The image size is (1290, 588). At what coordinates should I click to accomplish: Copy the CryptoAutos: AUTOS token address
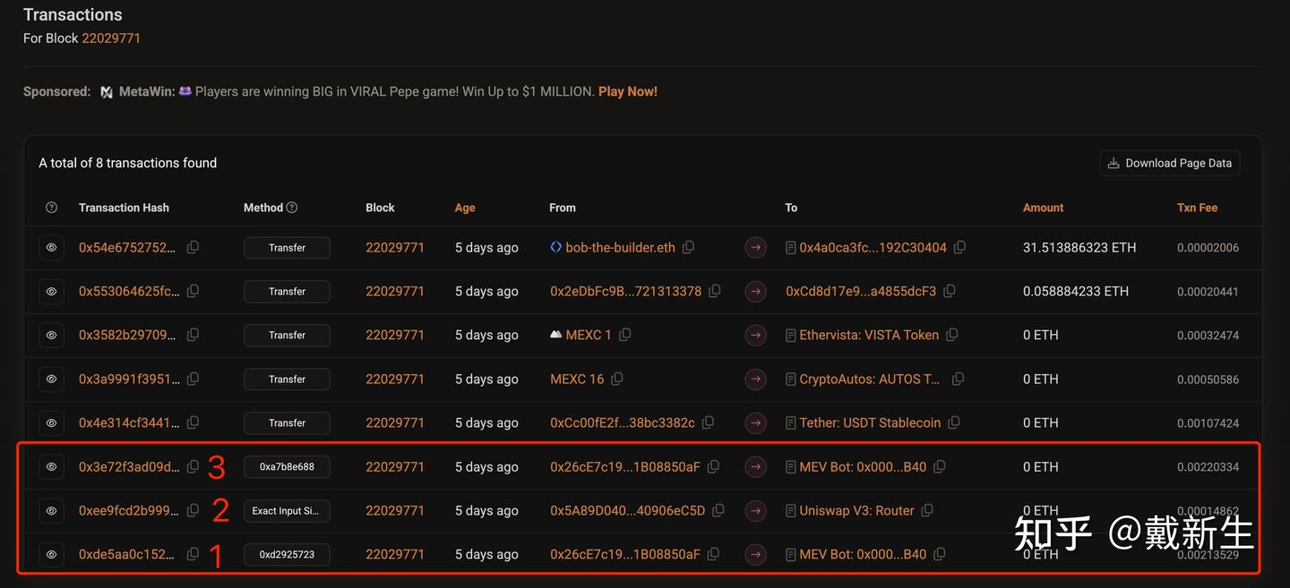point(958,379)
